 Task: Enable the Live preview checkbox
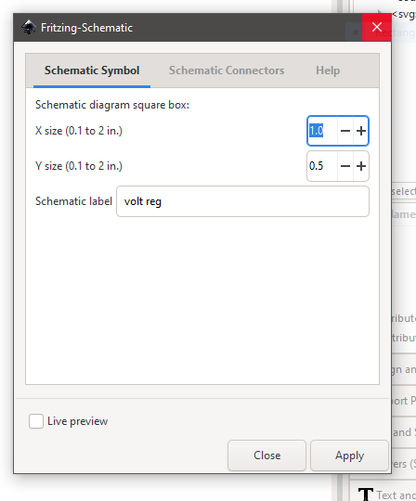point(36,421)
